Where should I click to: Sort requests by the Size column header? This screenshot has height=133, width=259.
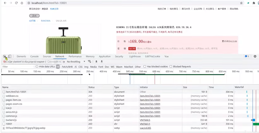[195, 87]
